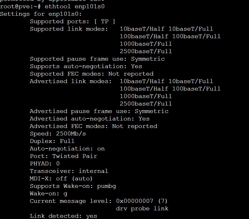This screenshot has height=219, width=249.
Task: Click the 'Supports Wake-on: pumbg' line
Action: coord(73,186)
